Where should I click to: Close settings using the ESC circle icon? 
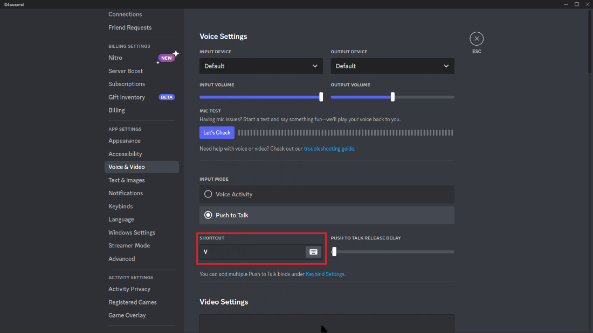(477, 38)
